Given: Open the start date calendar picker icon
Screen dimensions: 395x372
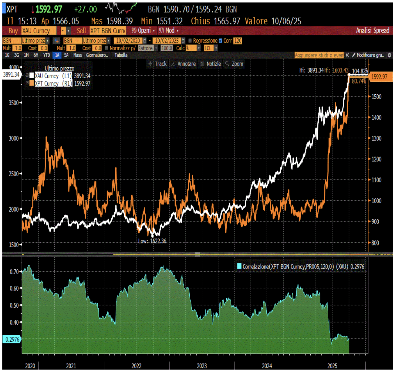Looking at the screenshot, I should point(145,41).
